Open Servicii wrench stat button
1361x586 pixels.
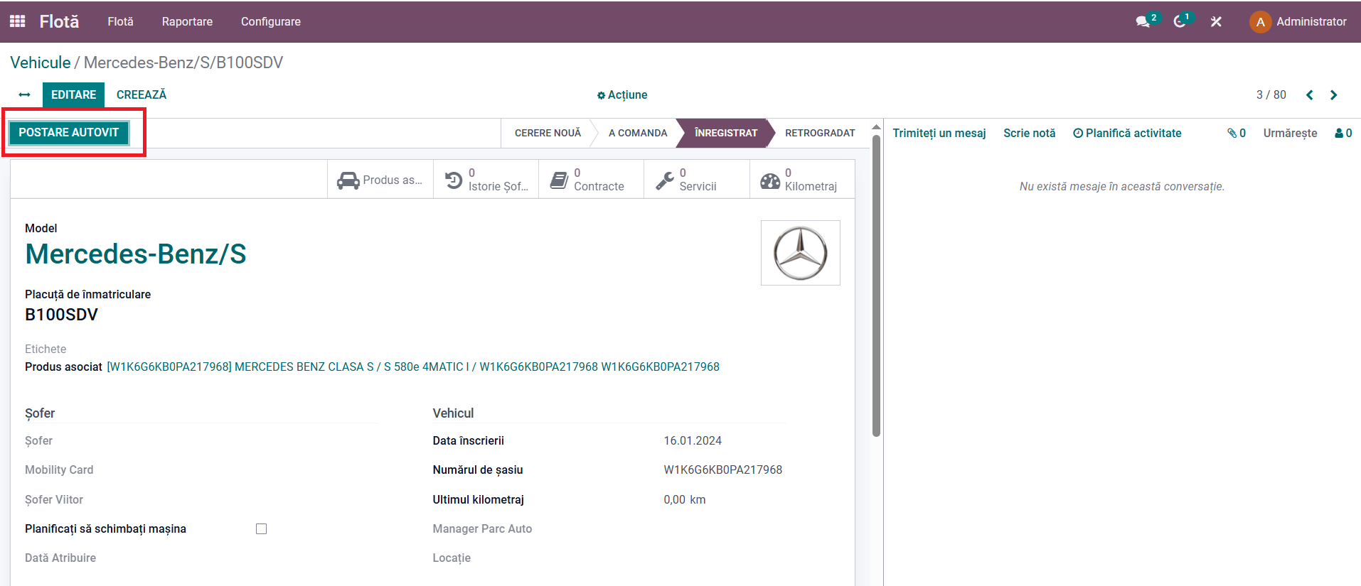[x=697, y=180]
